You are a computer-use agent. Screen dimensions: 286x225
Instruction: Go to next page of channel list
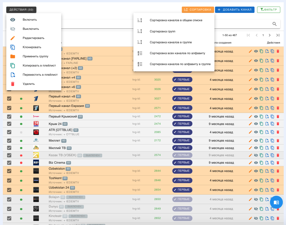[x=270, y=35]
